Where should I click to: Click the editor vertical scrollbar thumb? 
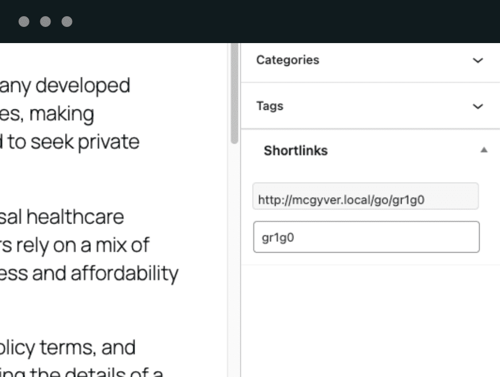pyautogui.click(x=234, y=94)
